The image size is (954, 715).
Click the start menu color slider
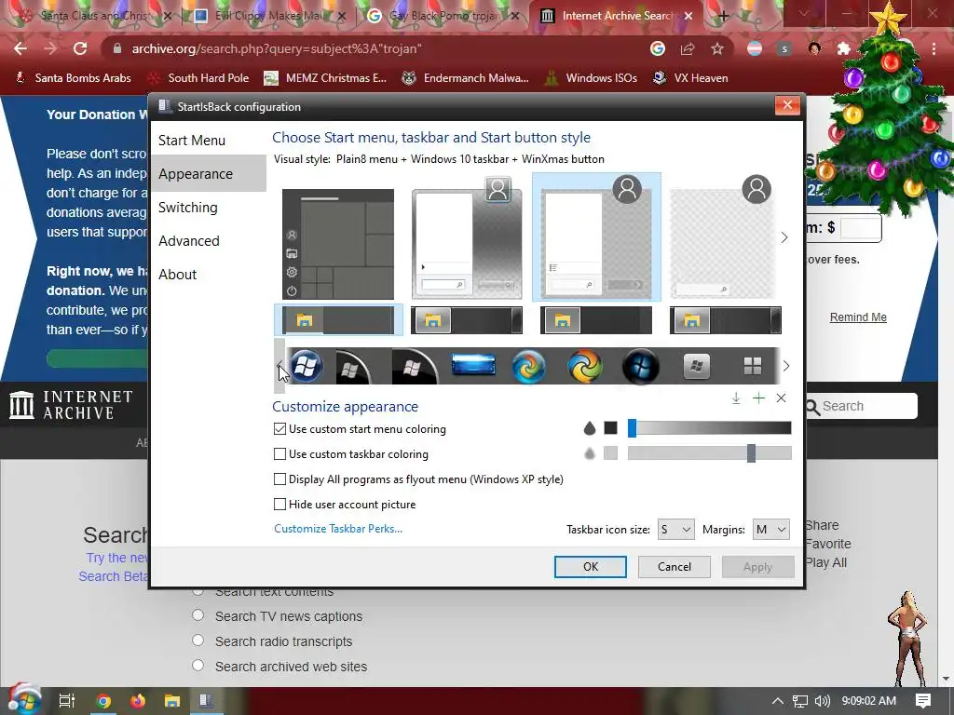point(709,428)
